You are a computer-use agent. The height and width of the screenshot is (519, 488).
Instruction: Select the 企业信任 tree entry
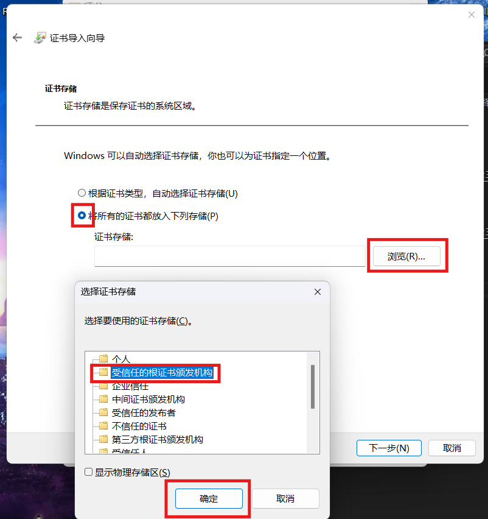[x=130, y=386]
